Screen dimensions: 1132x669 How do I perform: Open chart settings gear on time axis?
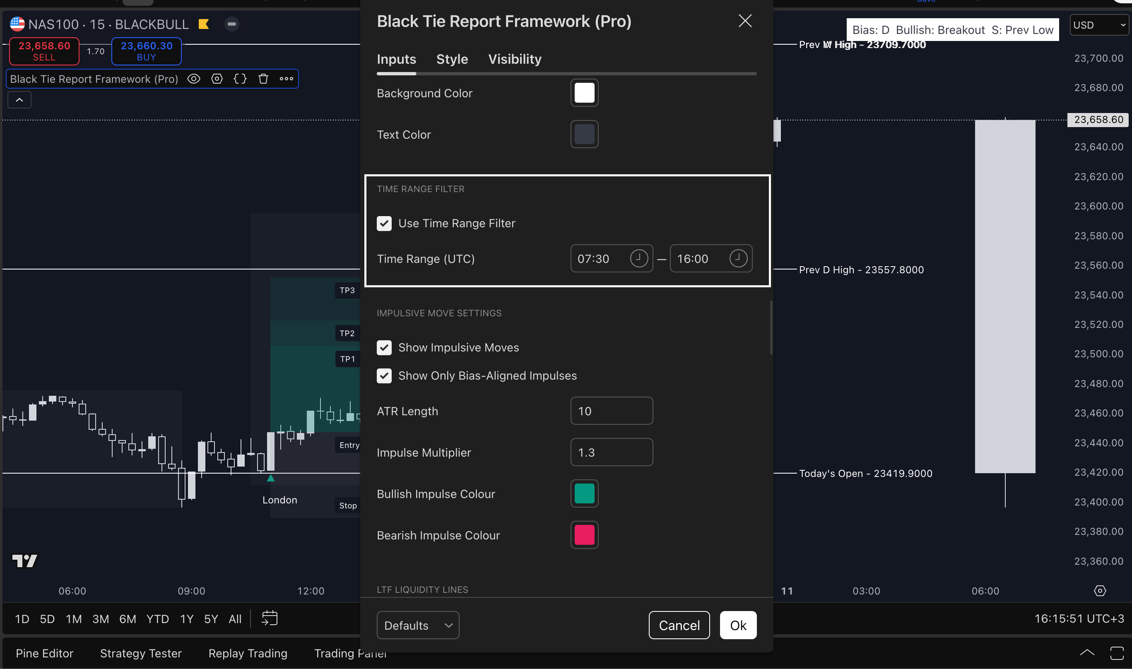[1100, 591]
